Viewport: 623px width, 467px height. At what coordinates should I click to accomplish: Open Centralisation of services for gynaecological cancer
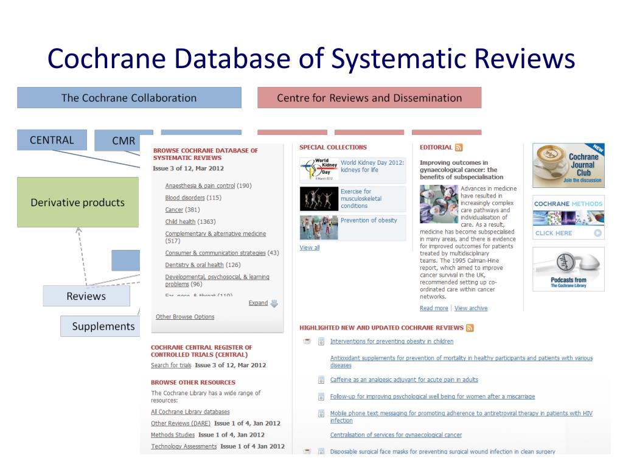(x=395, y=435)
